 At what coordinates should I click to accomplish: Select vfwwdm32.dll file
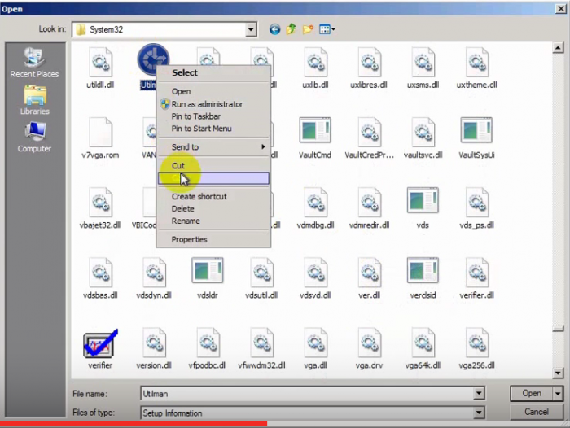(261, 349)
